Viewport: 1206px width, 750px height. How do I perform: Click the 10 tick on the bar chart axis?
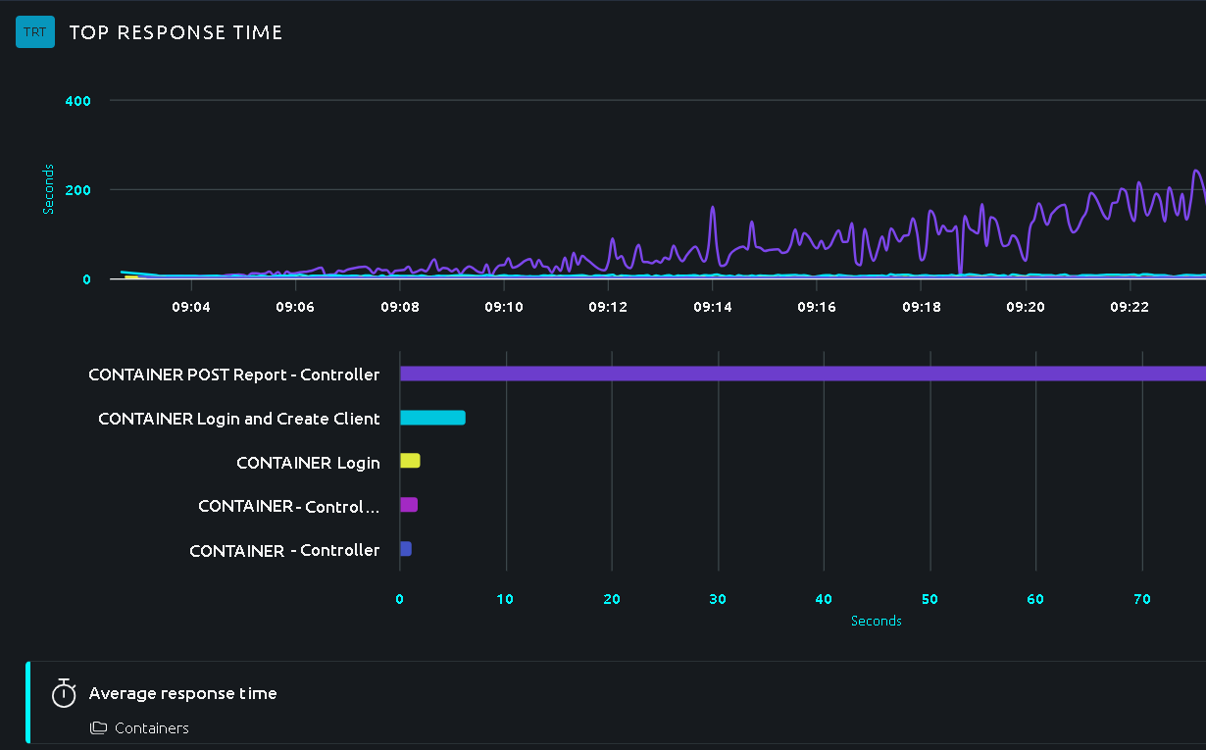coord(505,599)
